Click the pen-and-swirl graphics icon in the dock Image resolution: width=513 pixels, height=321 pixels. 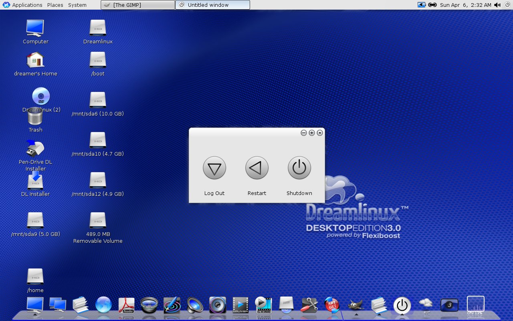[172, 305]
